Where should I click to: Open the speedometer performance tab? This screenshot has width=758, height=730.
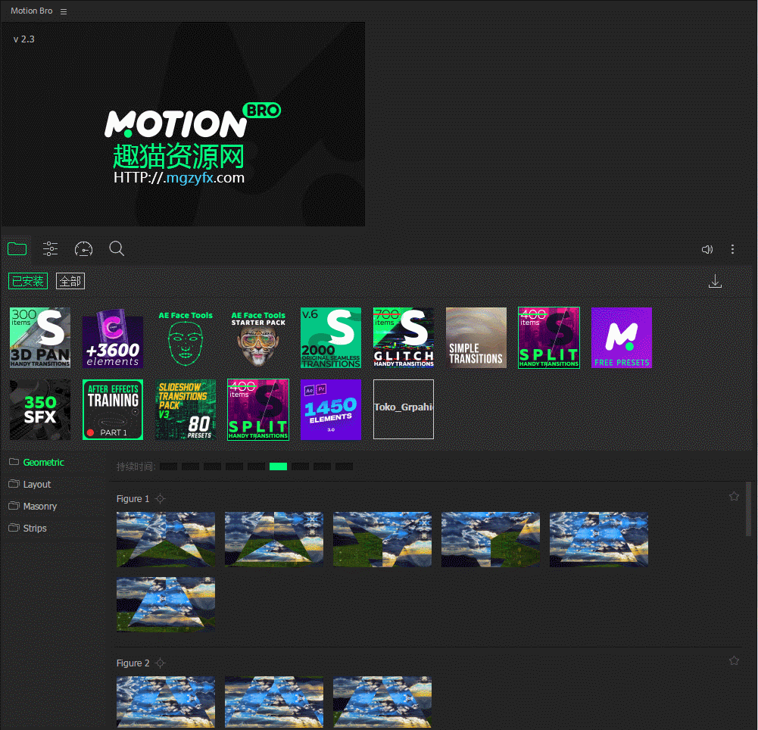tap(83, 249)
